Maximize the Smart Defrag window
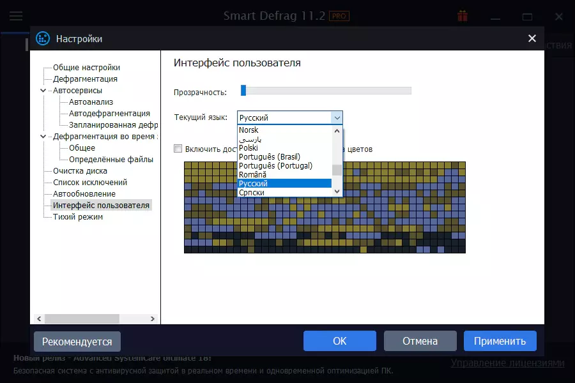575x383 pixels. (527, 17)
